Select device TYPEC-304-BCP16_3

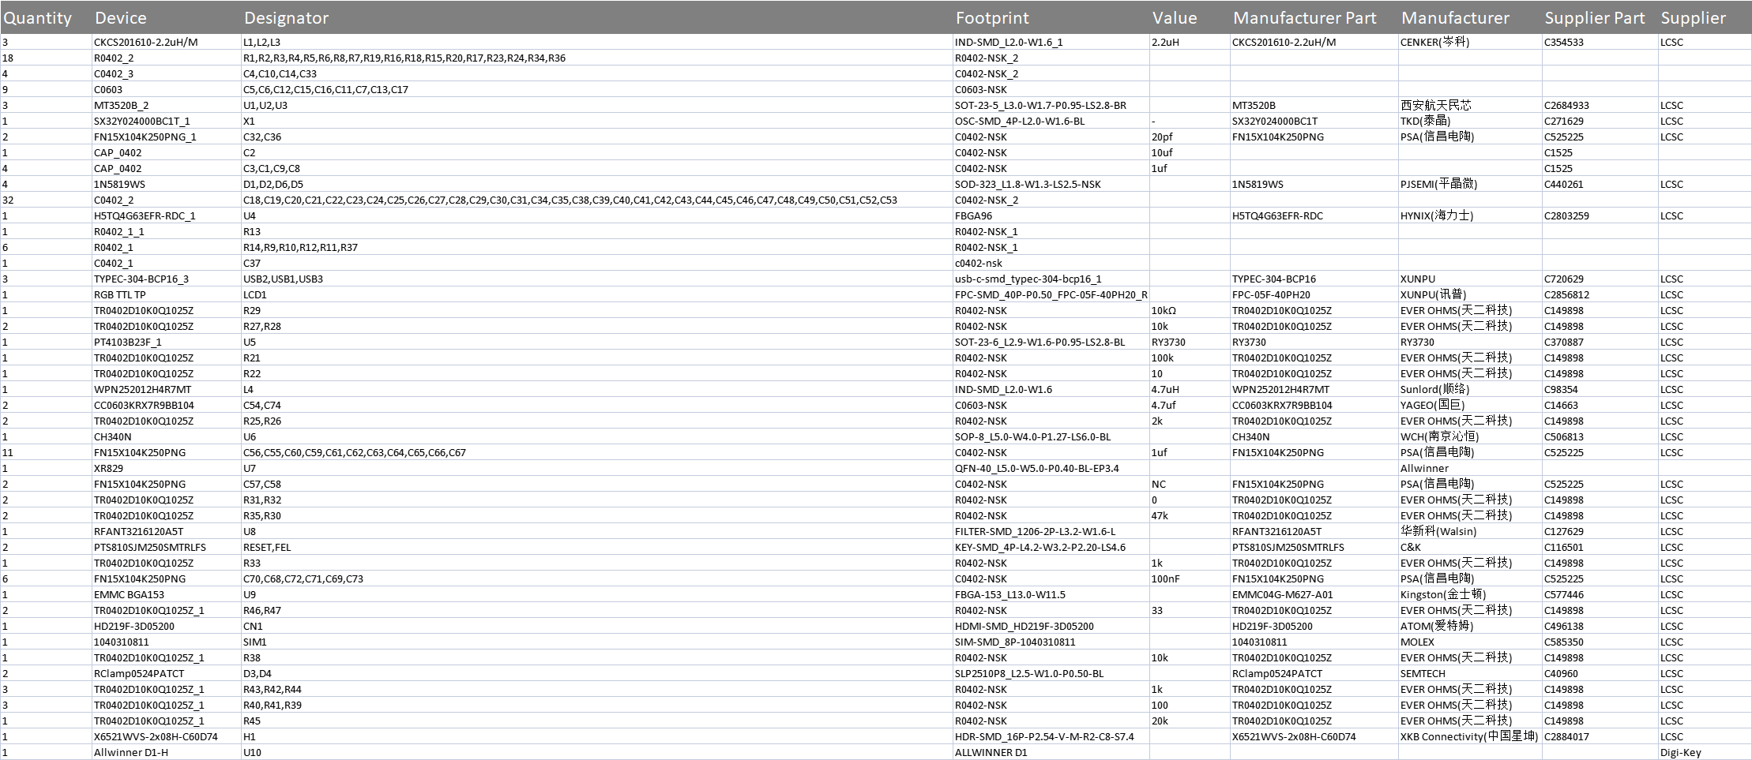tap(141, 279)
